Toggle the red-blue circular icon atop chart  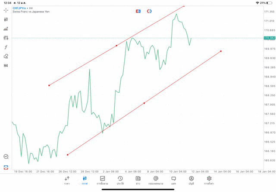point(149,11)
